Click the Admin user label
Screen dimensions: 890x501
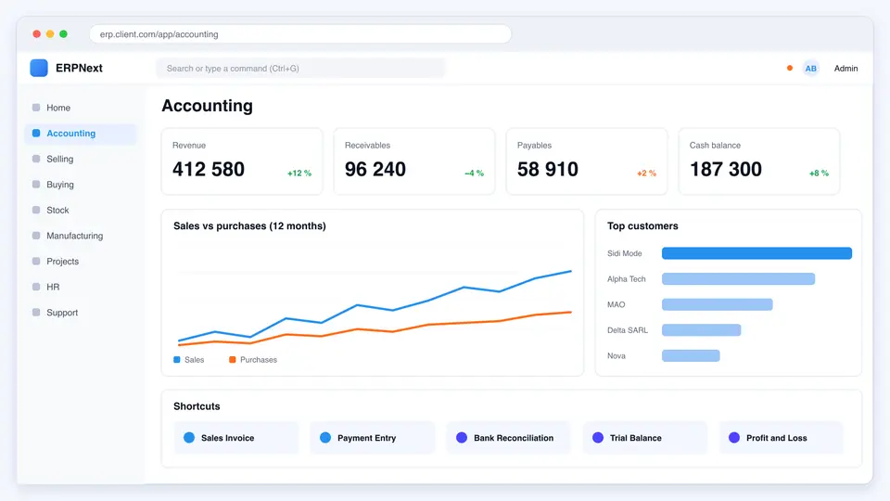[845, 68]
